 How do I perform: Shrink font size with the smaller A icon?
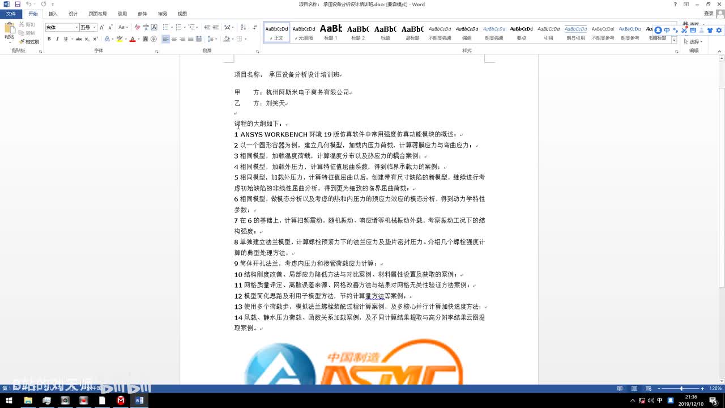pos(110,27)
